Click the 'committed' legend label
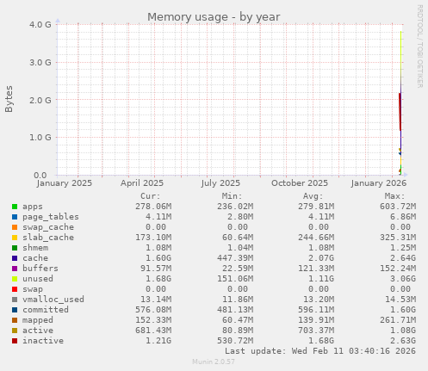Image resolution: width=428 pixels, height=371 pixels. [46, 310]
